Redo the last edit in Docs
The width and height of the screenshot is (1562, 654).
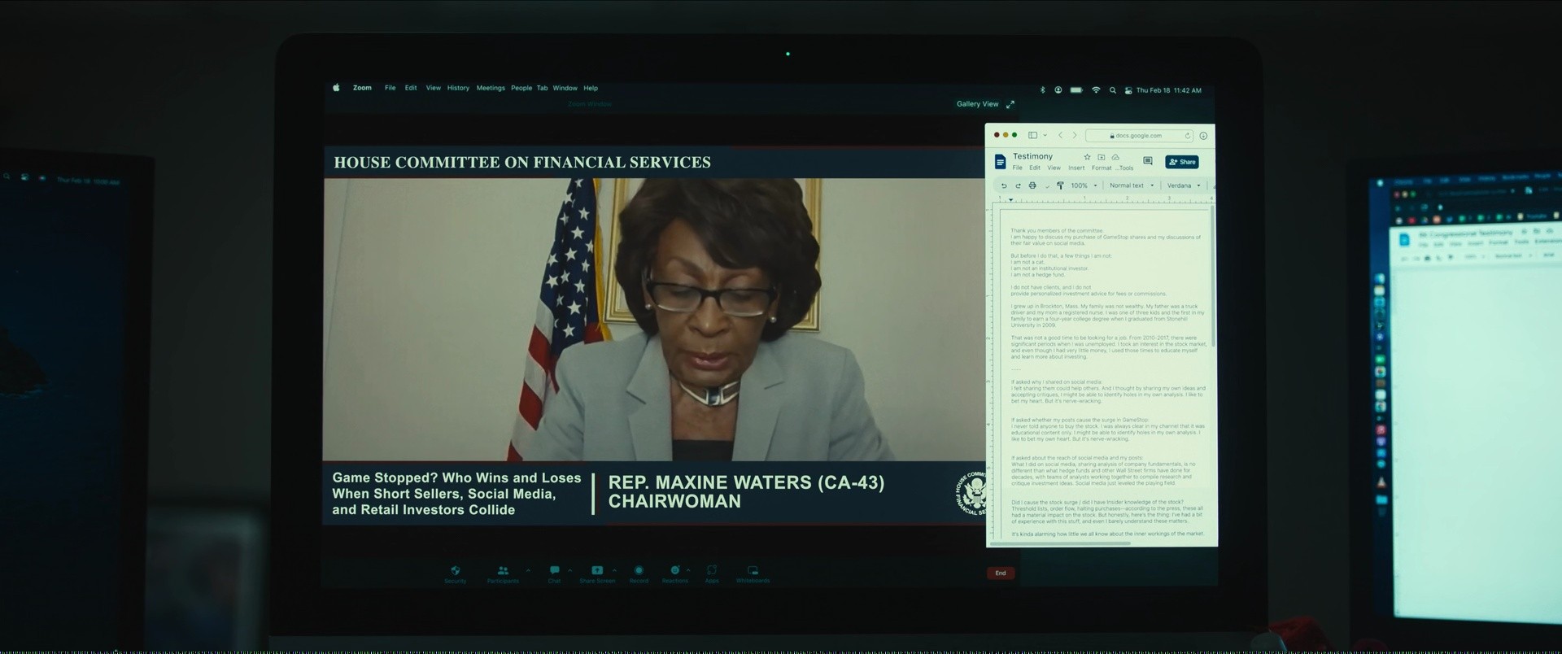point(1018,185)
